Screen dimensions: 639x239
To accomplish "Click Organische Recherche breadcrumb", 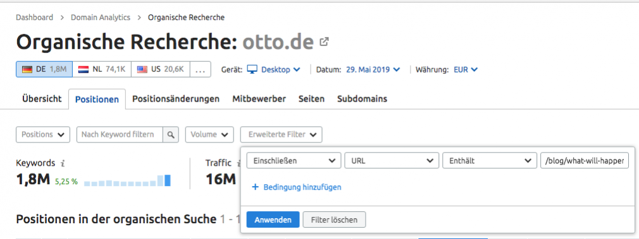I will [186, 18].
